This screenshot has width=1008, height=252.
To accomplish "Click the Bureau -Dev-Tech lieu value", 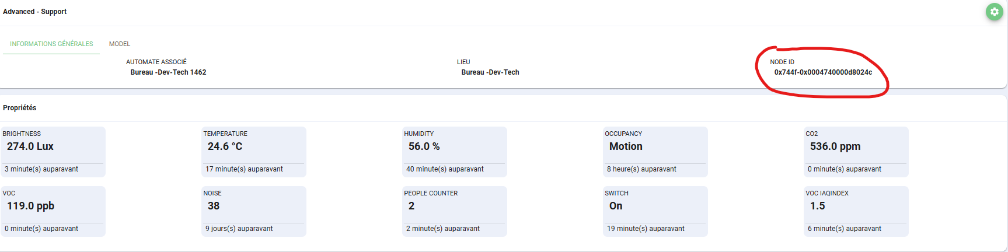I will [x=490, y=72].
